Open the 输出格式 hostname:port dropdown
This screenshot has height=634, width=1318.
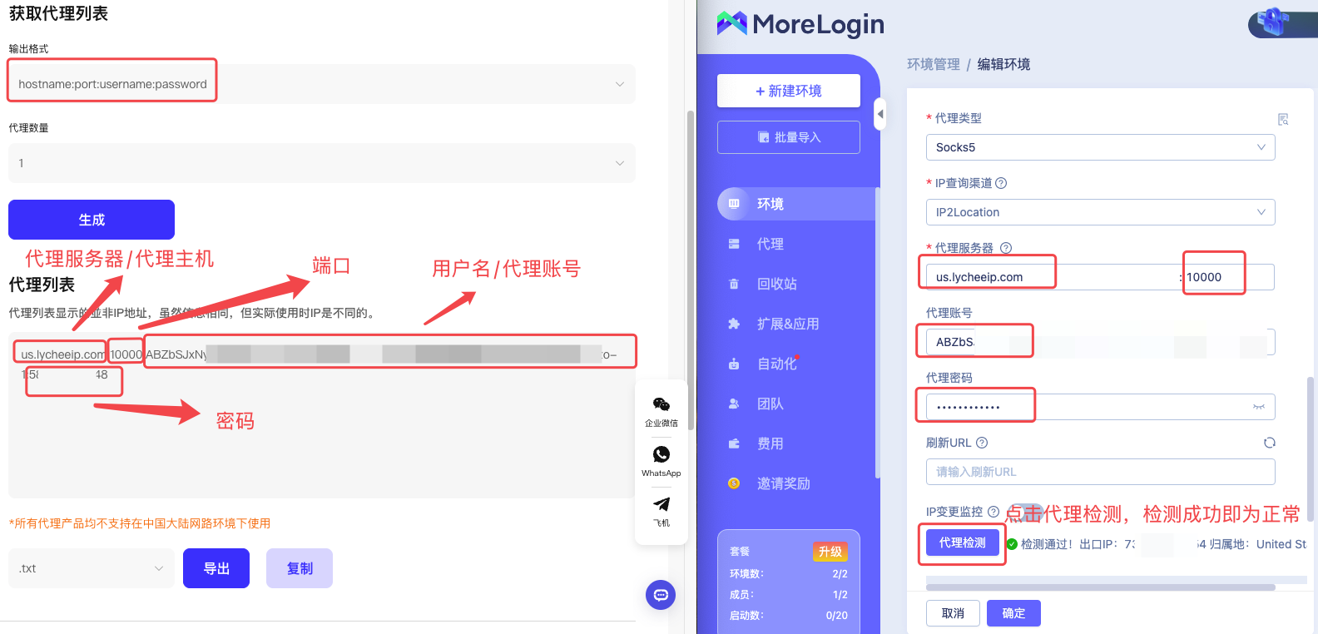click(x=322, y=84)
